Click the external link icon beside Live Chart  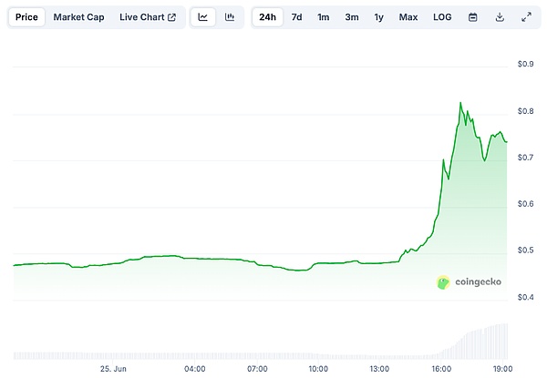(171, 17)
